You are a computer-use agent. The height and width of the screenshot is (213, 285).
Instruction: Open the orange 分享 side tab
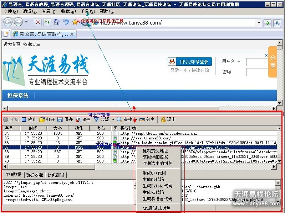[x=273, y=62]
